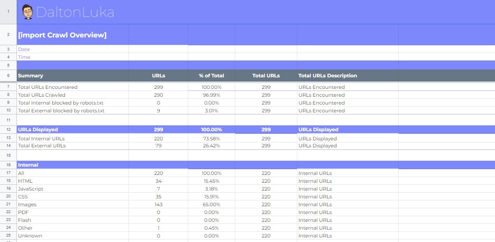The height and width of the screenshot is (242, 495).
Task: Select the % of Total header cell
Action: [211, 76]
